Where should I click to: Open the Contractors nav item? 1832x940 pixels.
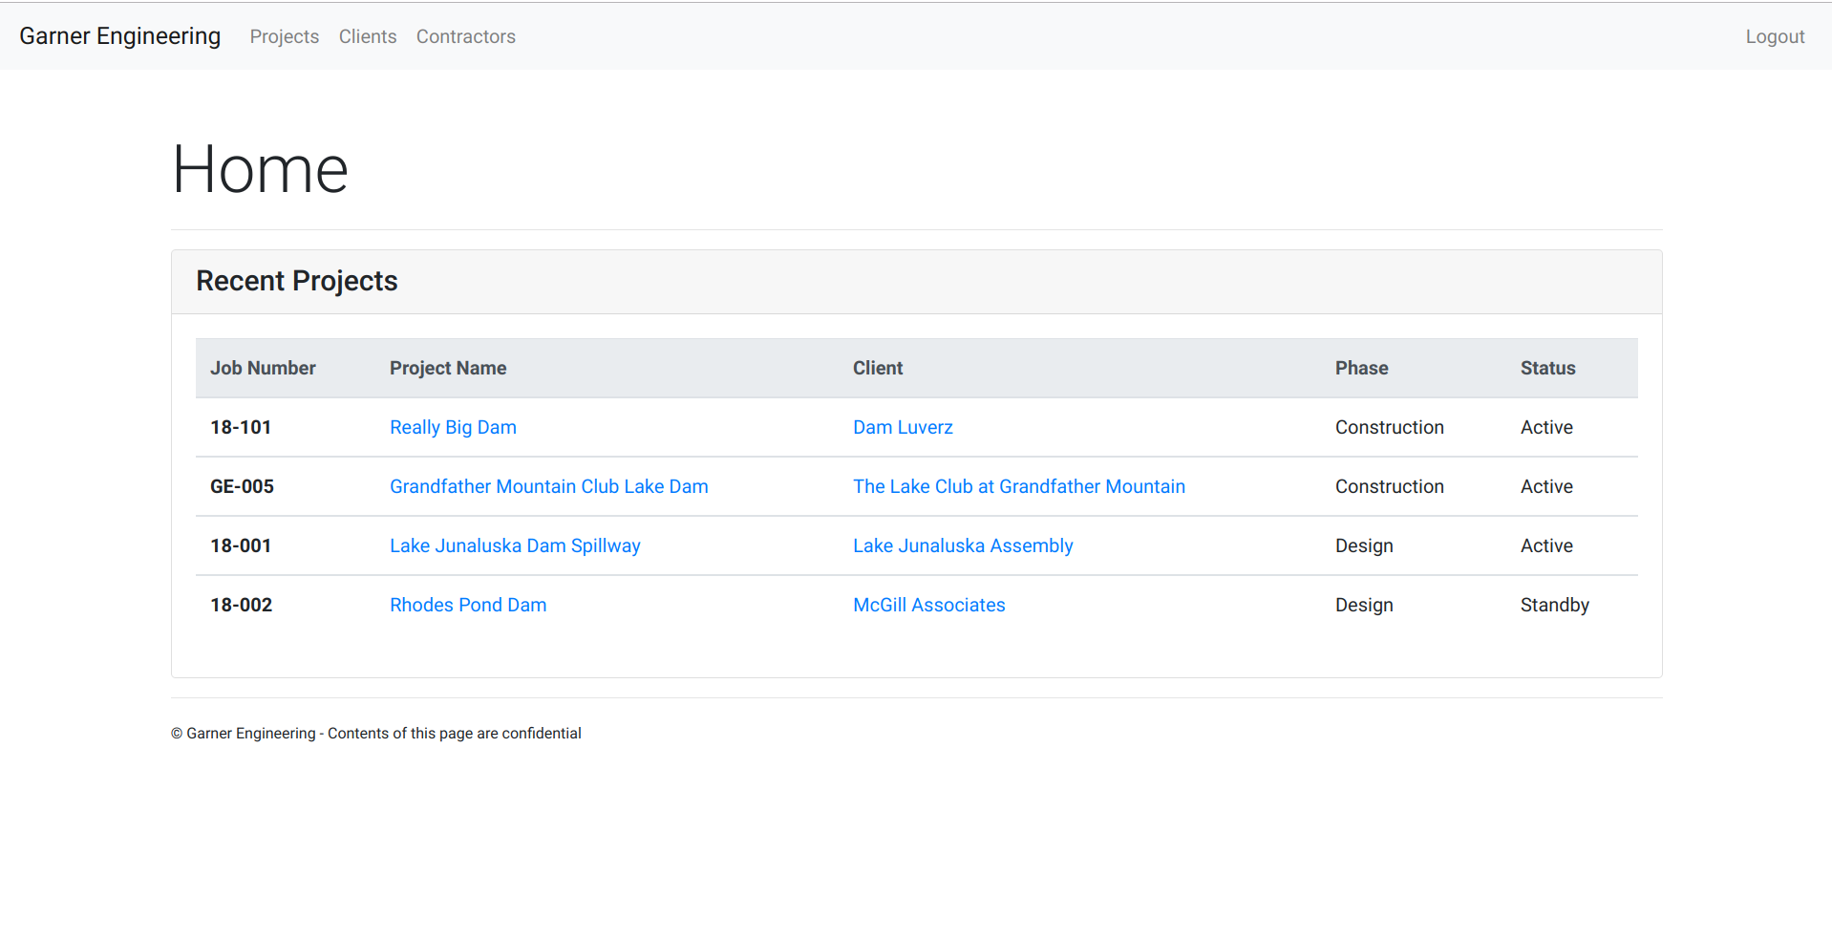point(466,36)
